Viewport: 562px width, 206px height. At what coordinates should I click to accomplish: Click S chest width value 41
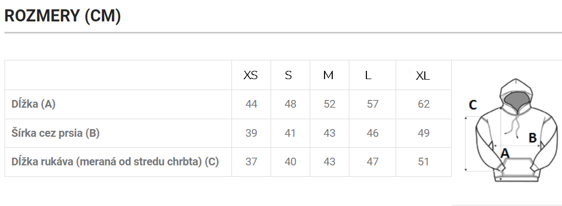point(290,133)
